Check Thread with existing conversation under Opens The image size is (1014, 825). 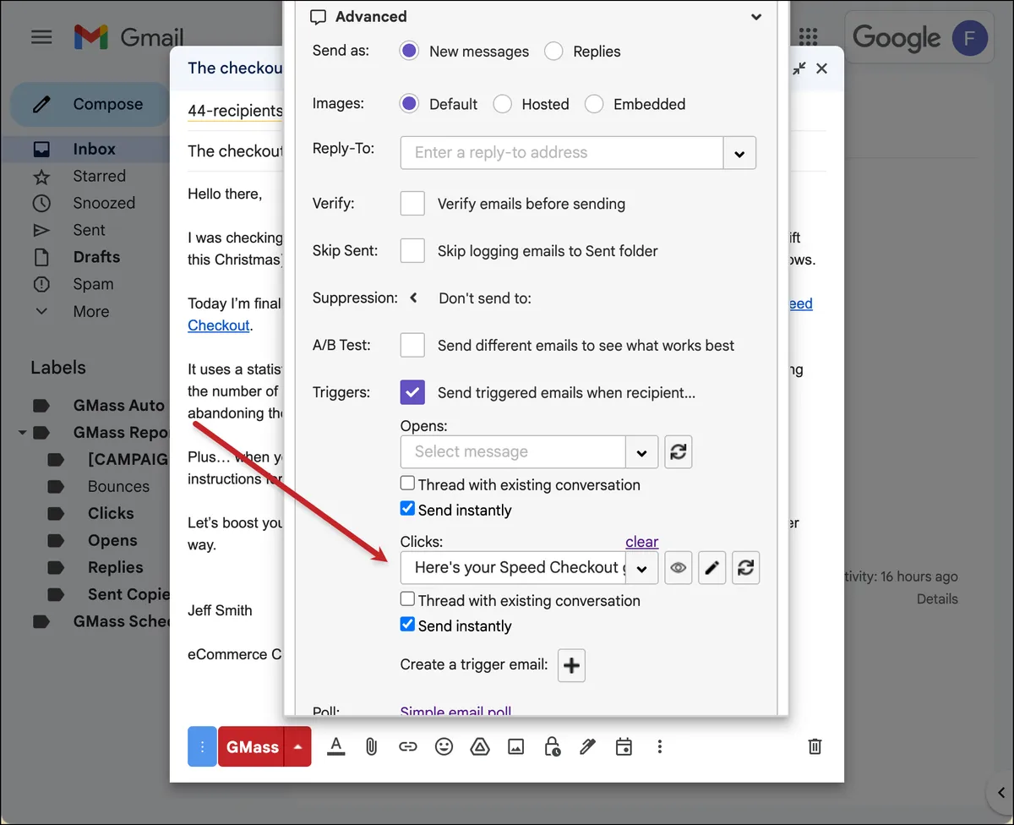pyautogui.click(x=407, y=484)
